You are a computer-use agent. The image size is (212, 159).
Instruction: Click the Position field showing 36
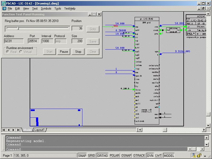(x=77, y=28)
